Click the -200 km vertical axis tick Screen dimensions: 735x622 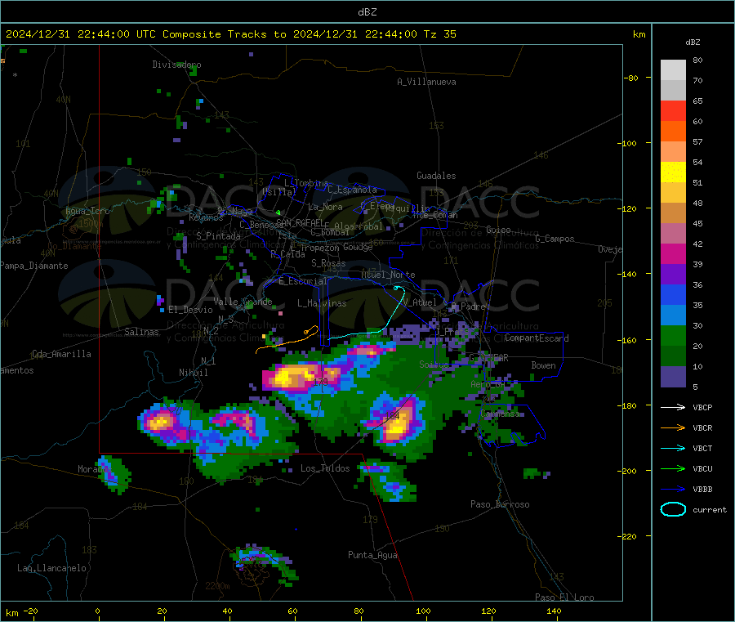click(x=630, y=471)
